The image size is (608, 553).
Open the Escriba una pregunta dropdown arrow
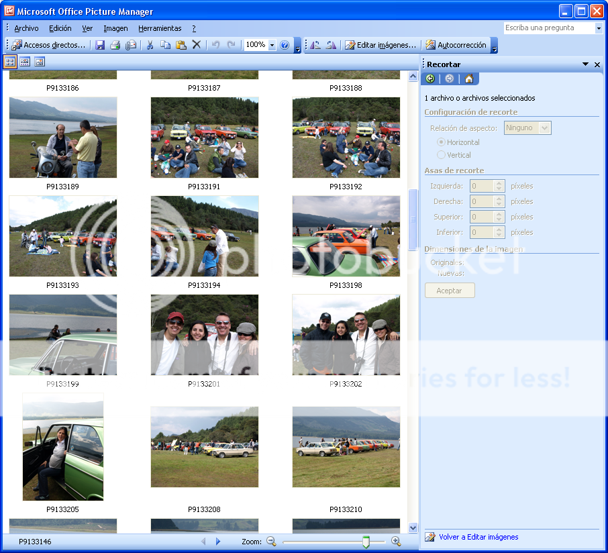[599, 28]
